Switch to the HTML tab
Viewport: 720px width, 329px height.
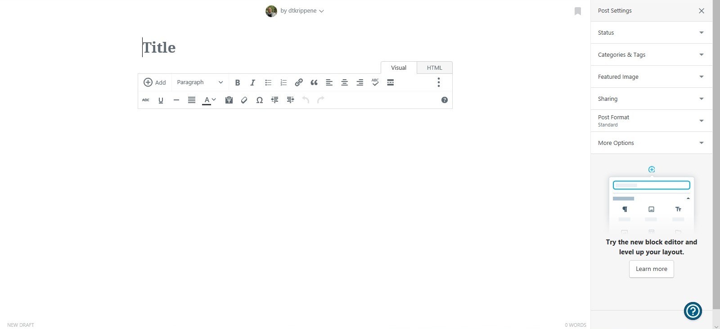[x=434, y=68]
